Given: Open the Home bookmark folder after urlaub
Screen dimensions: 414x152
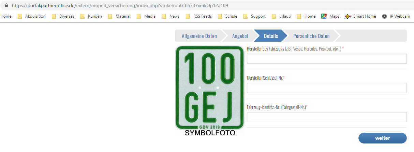Looking at the screenshot, I should (306, 16).
